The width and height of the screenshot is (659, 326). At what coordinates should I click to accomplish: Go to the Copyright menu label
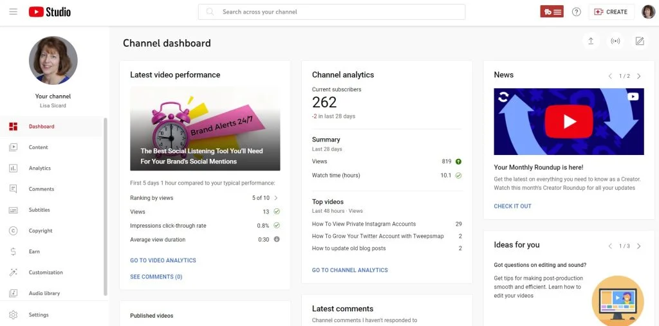41,231
